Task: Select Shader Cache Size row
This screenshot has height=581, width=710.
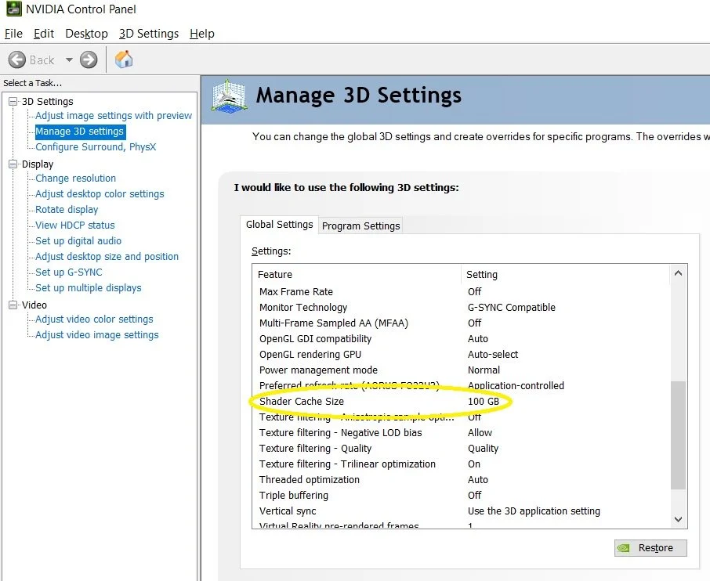Action: [461, 402]
